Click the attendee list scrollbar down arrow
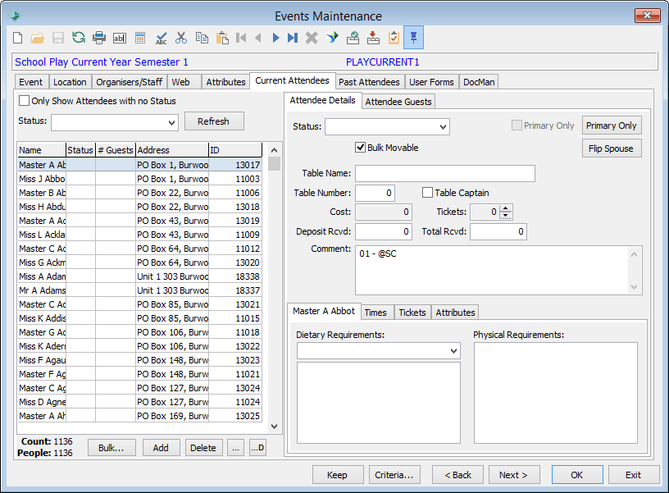 tap(275, 426)
